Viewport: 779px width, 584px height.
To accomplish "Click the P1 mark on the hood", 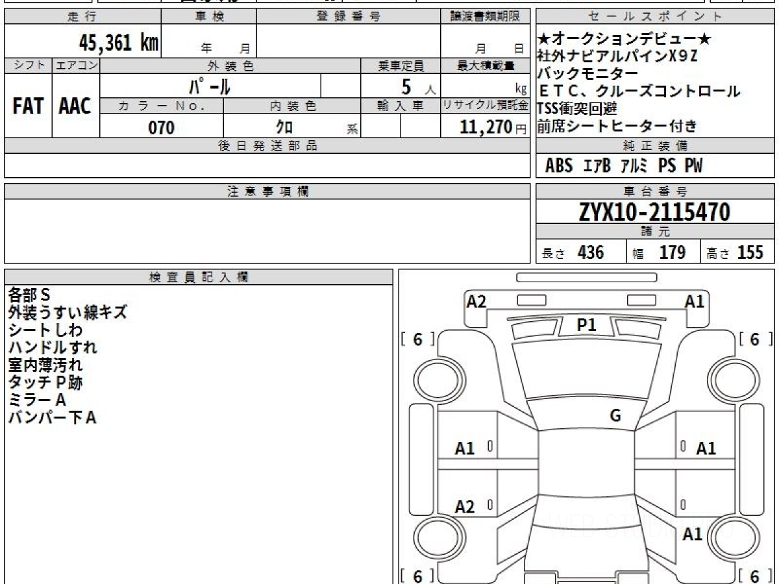I will (587, 326).
